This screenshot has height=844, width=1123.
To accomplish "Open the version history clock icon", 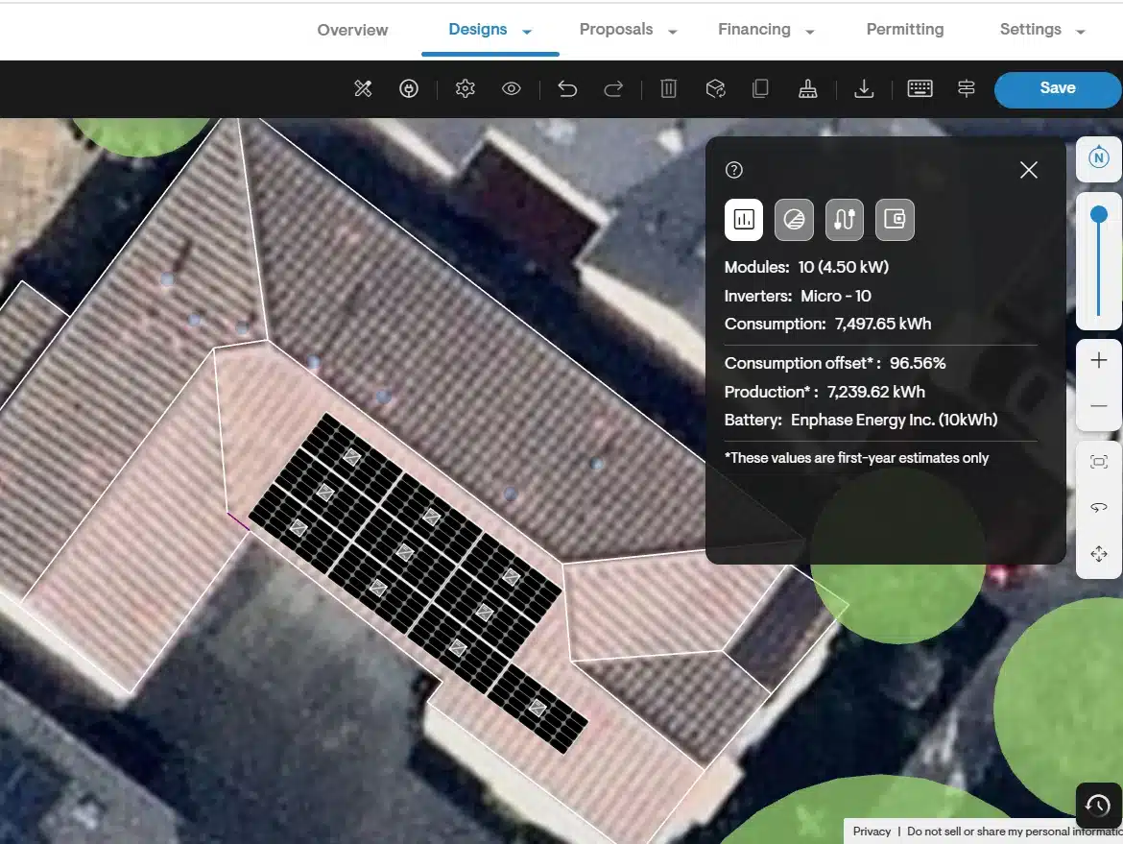I will pyautogui.click(x=1098, y=805).
